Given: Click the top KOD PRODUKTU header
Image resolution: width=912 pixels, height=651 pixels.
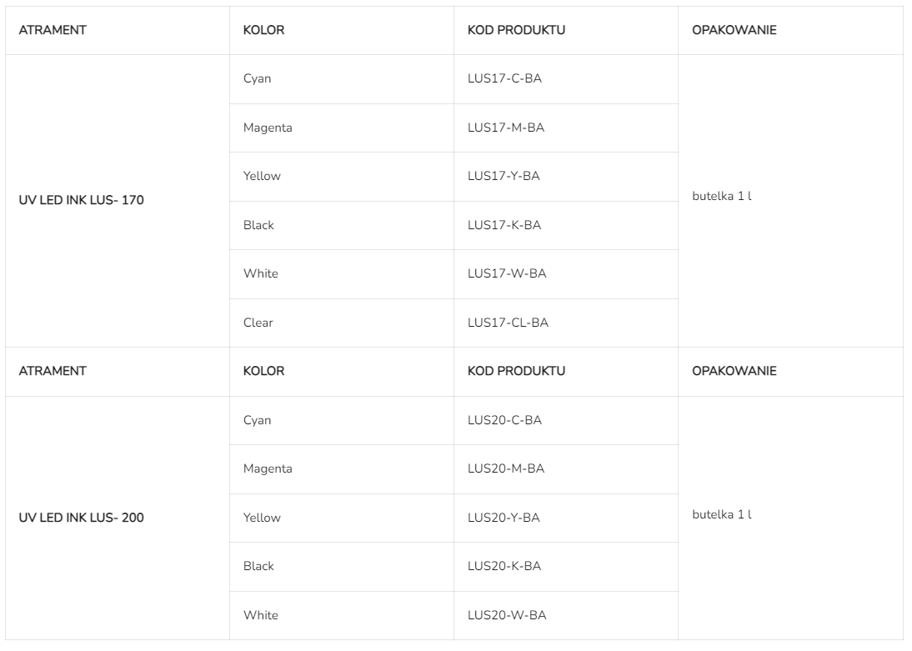Looking at the screenshot, I should coord(516,30).
